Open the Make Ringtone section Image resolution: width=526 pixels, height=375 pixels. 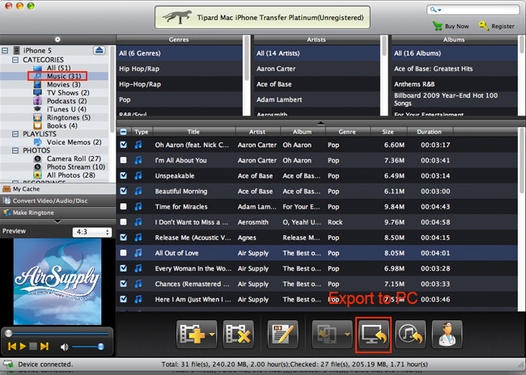pyautogui.click(x=57, y=213)
